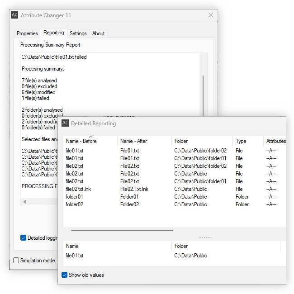The height and width of the screenshot is (294, 294).
Task: Toggle the Detailed logging checkbox
Action: [24, 238]
